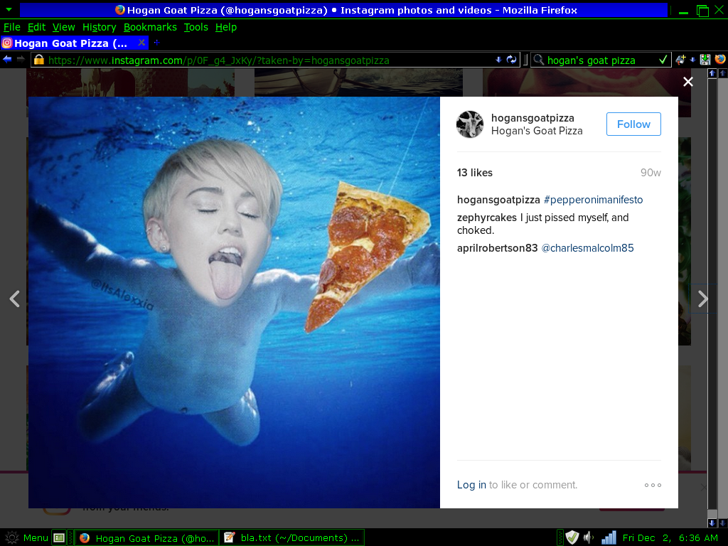Click the magnifier icon in the search box
Screen dimensions: 728x546
539,60
